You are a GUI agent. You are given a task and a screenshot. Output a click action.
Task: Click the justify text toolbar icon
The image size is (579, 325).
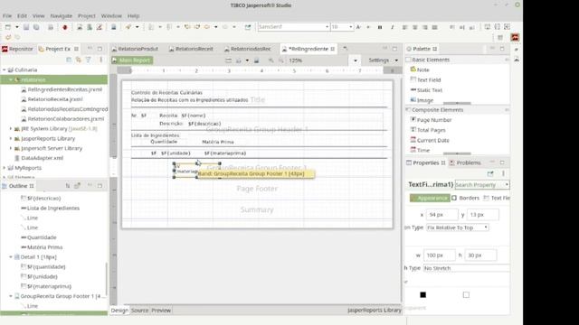(x=434, y=27)
